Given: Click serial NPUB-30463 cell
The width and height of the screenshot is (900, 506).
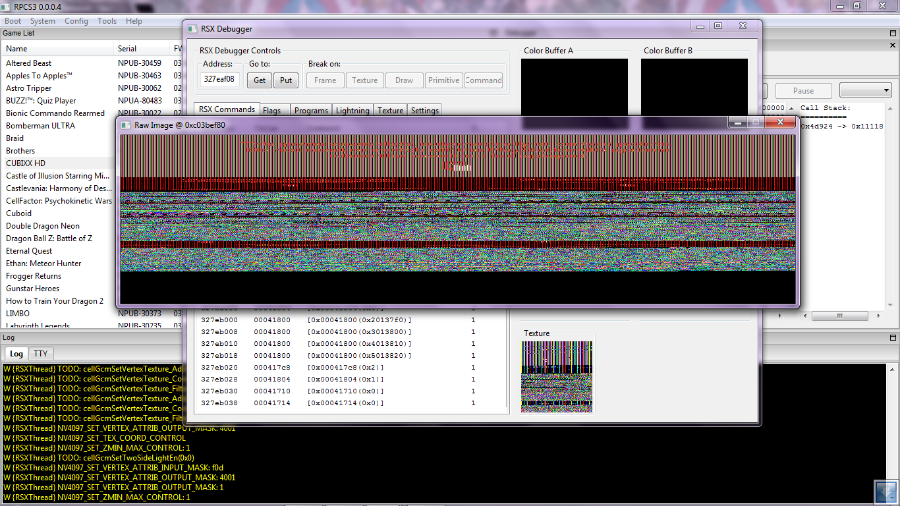Looking at the screenshot, I should click(140, 76).
